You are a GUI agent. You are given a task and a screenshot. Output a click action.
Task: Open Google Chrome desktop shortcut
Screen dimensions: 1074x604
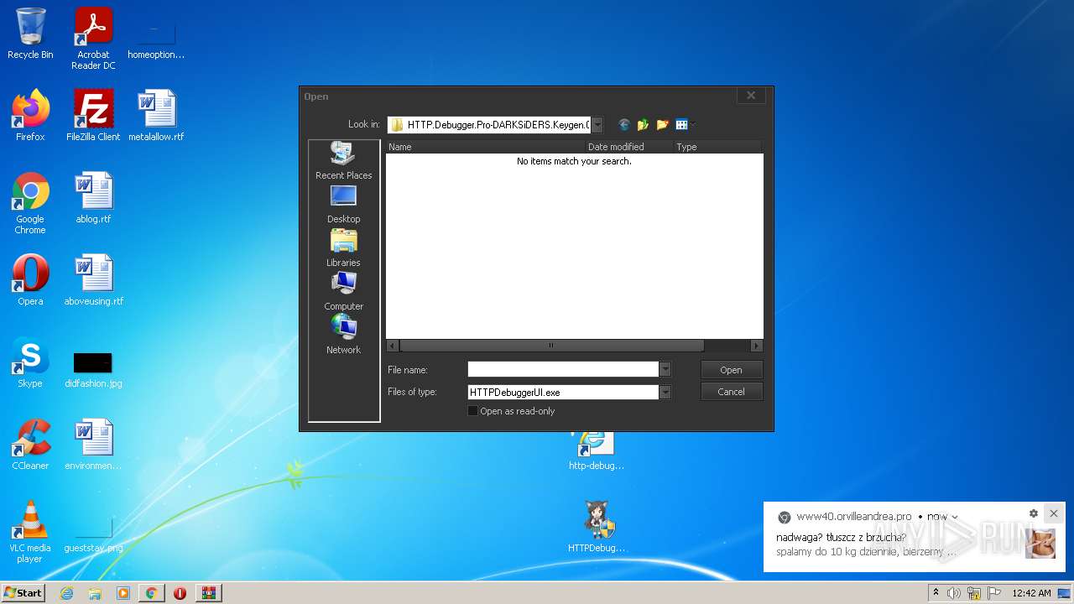coord(30,203)
